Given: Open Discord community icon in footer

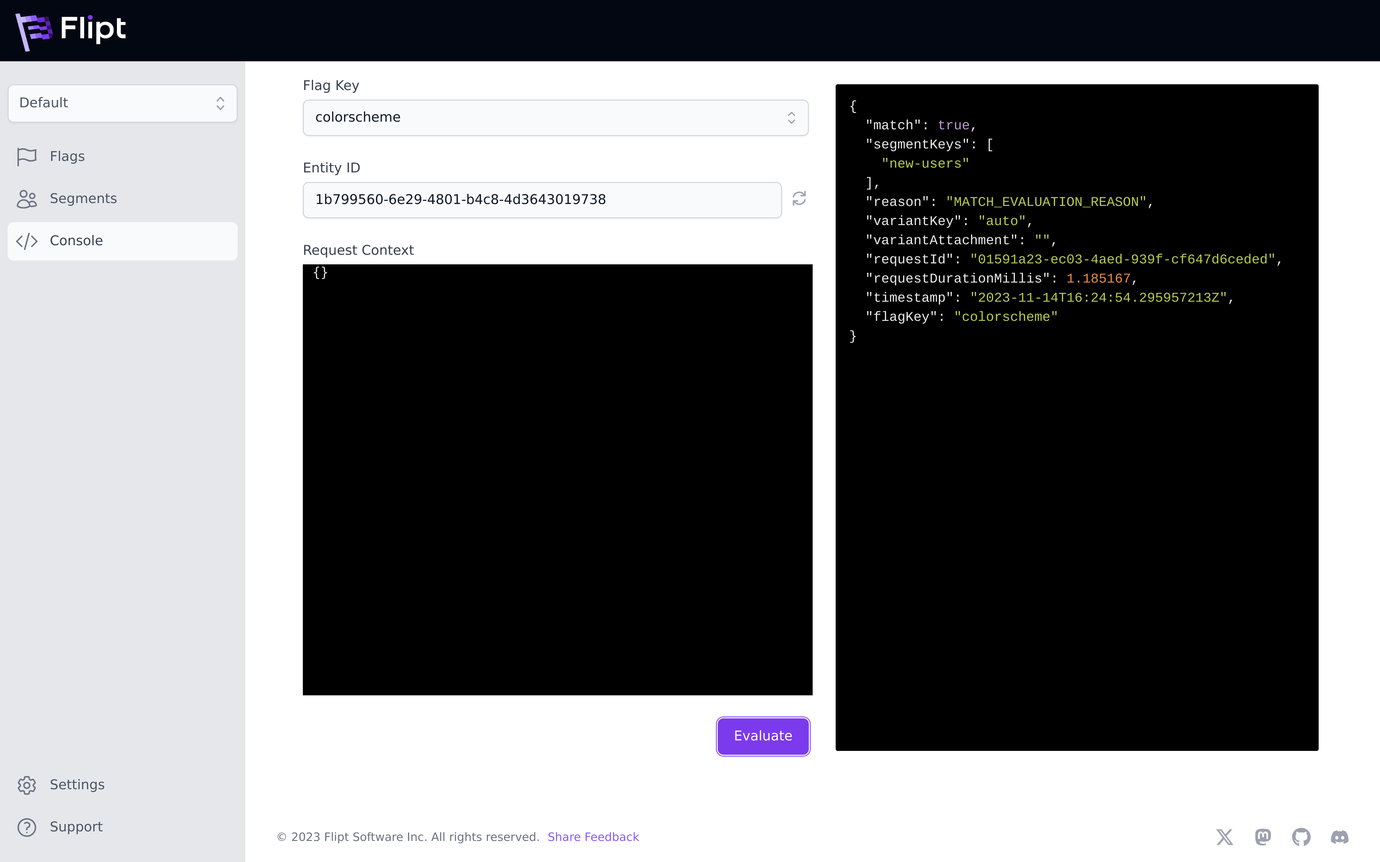Looking at the screenshot, I should coord(1339,837).
